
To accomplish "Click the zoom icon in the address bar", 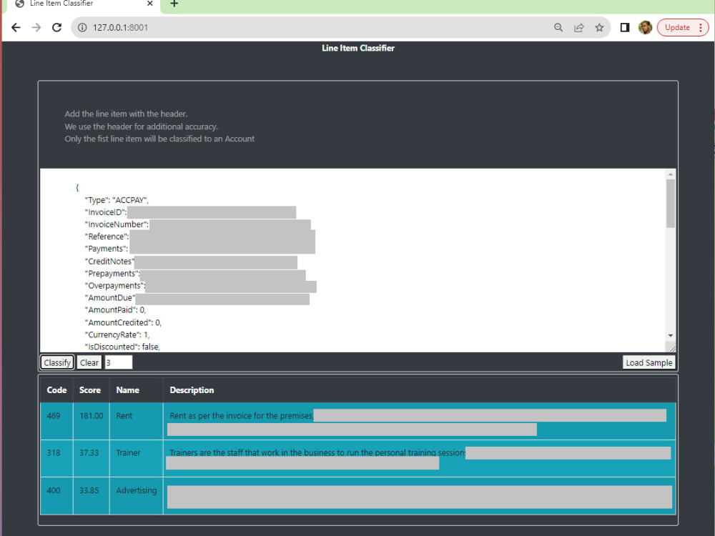I will [558, 27].
